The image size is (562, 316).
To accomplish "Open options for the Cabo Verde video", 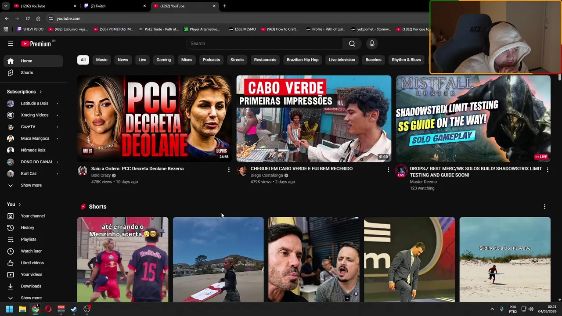I will (x=388, y=169).
